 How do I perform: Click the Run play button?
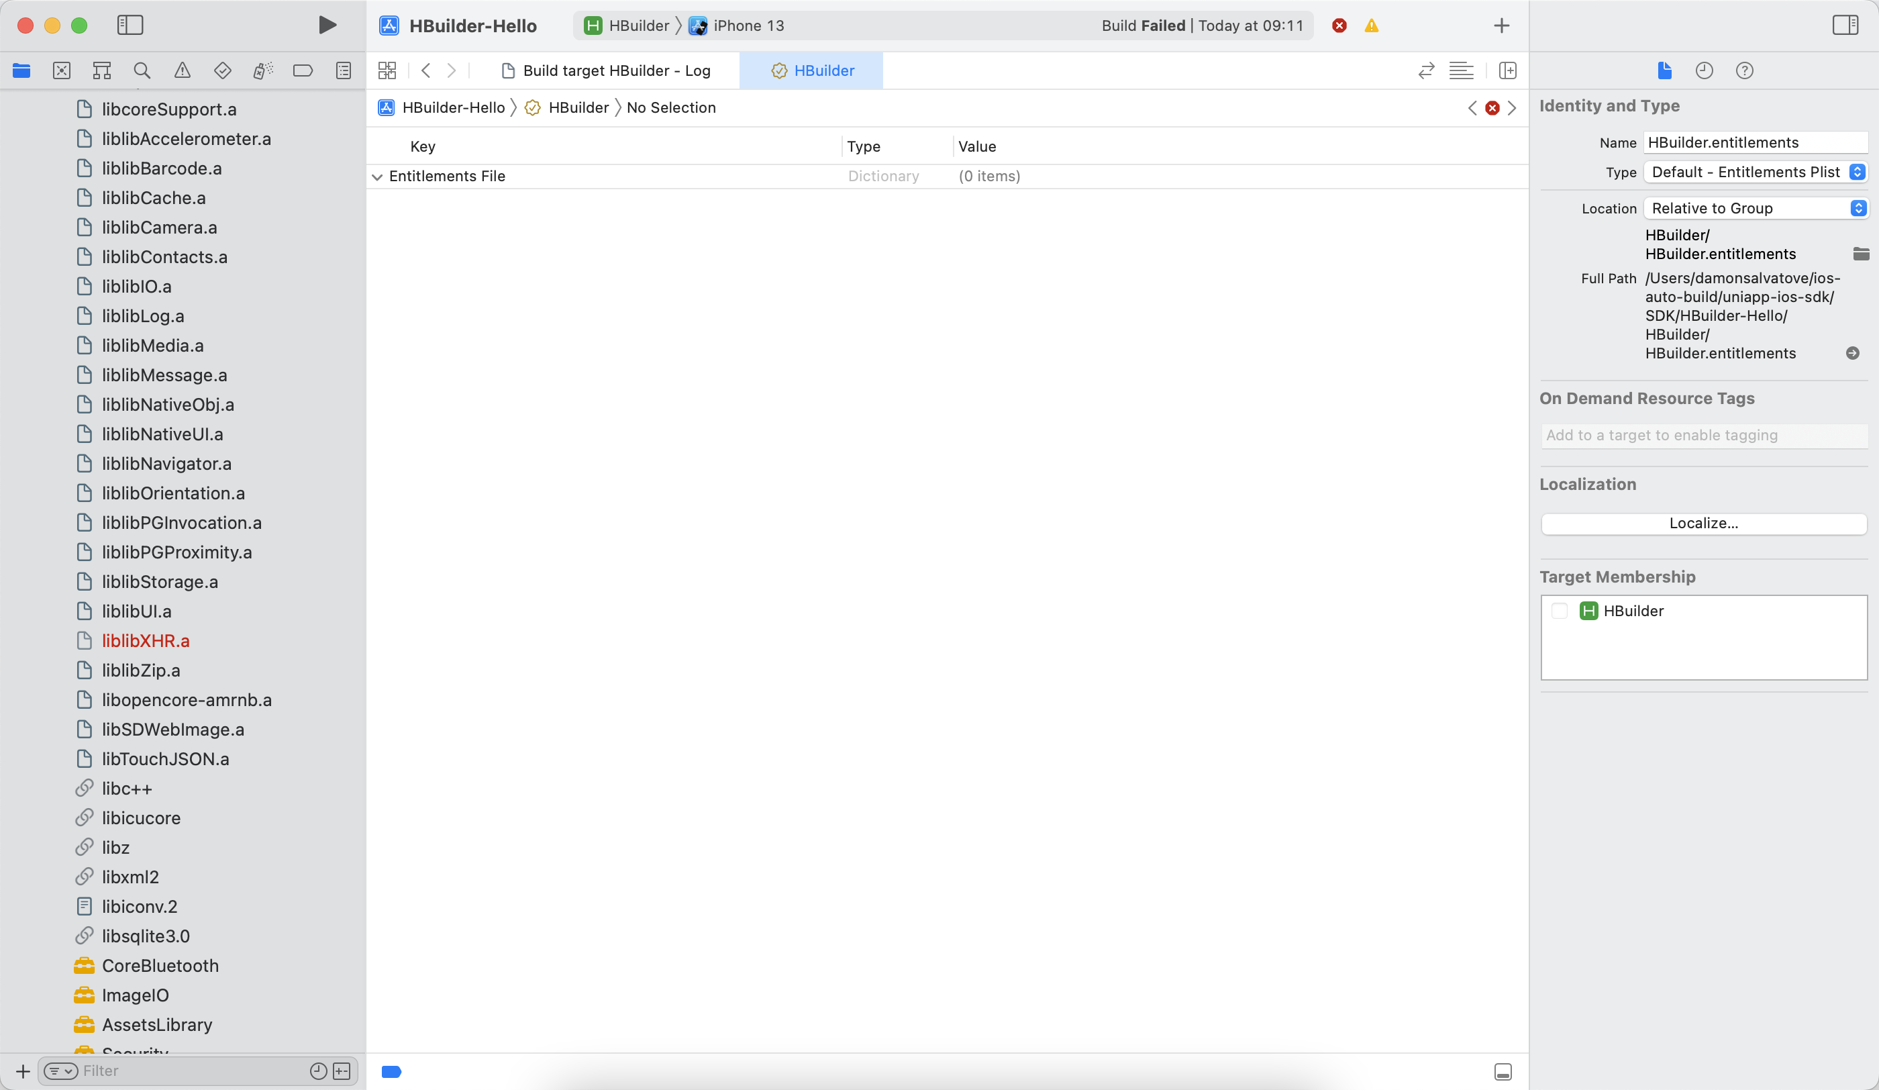327,26
